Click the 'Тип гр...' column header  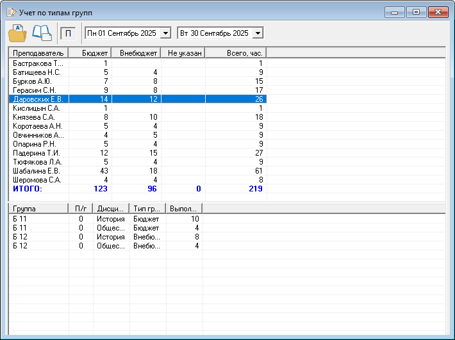(147, 209)
